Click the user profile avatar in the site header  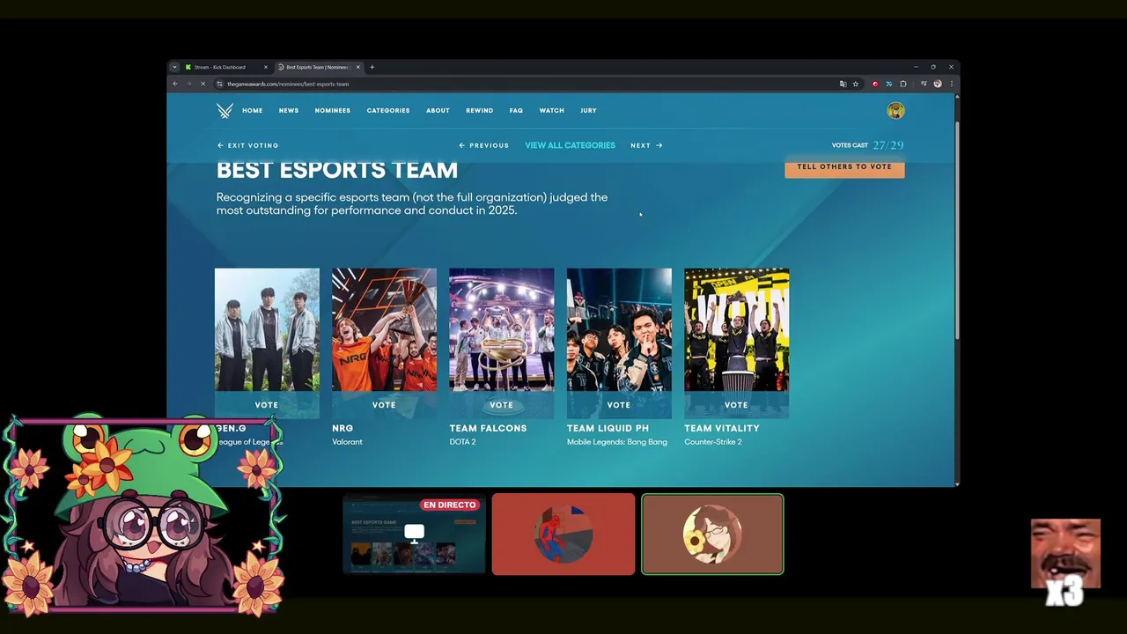coord(895,110)
